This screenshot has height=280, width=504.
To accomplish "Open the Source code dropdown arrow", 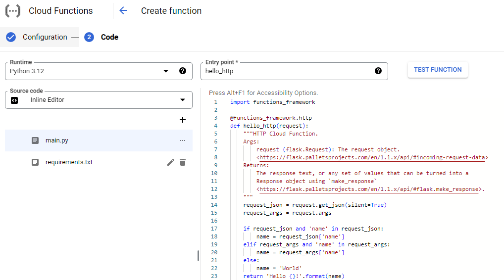I will (x=183, y=100).
